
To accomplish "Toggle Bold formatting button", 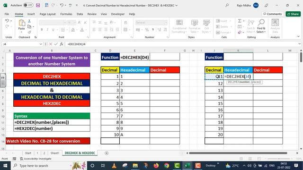I will pyautogui.click(x=42, y=30).
